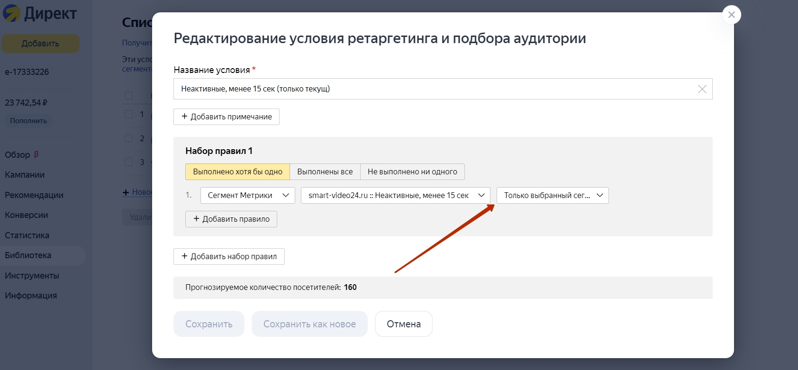Click Добавить набор правил button
This screenshot has width=798, height=370.
click(x=229, y=256)
